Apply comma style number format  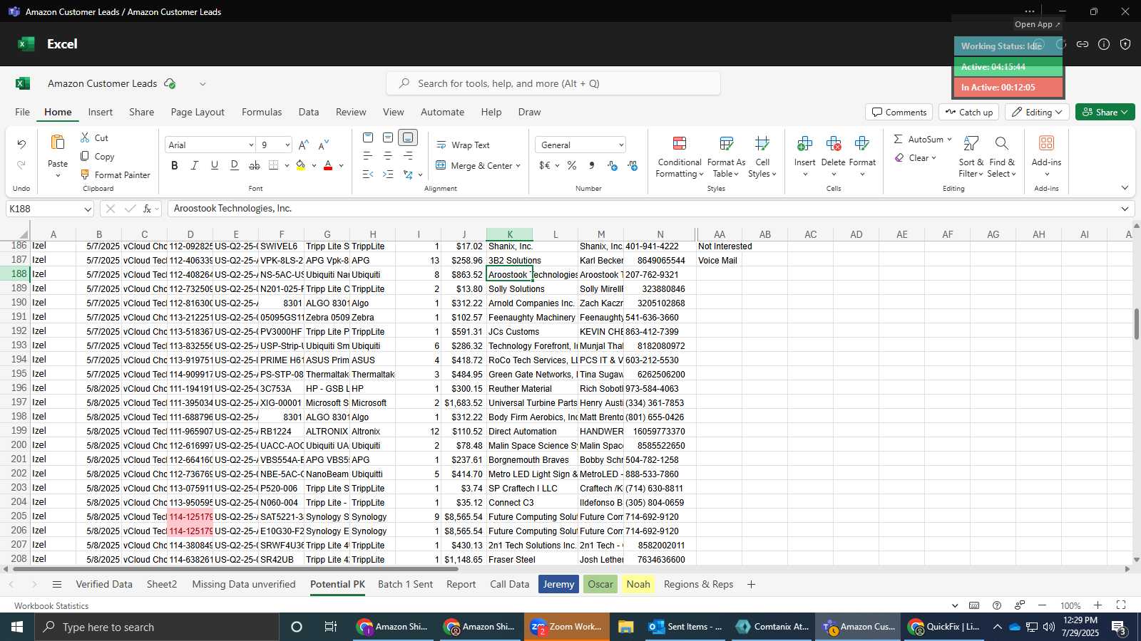tap(592, 165)
